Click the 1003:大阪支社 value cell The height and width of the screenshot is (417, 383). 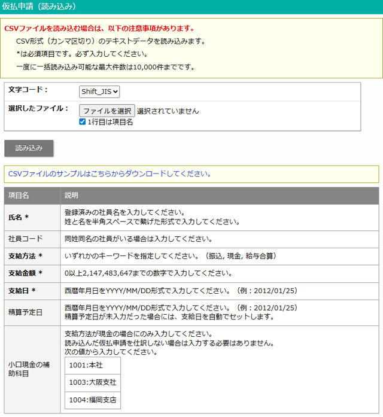tap(92, 382)
